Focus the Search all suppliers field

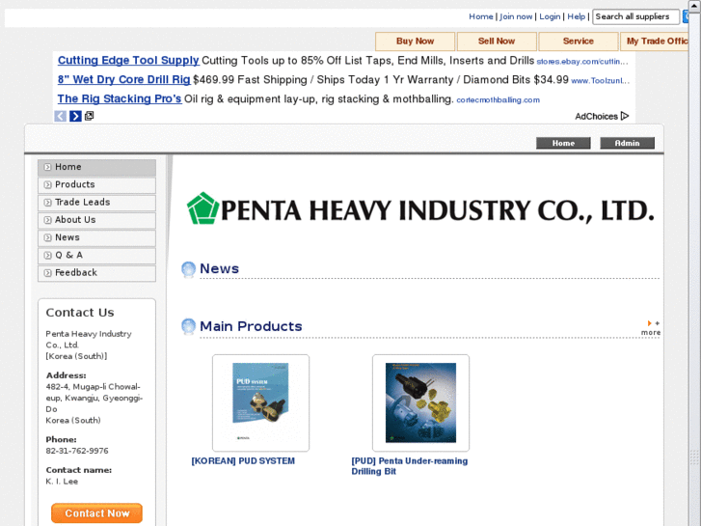coord(635,17)
